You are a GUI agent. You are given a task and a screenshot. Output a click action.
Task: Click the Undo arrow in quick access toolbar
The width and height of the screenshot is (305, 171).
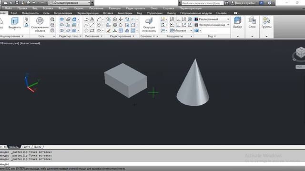pos(34,3)
